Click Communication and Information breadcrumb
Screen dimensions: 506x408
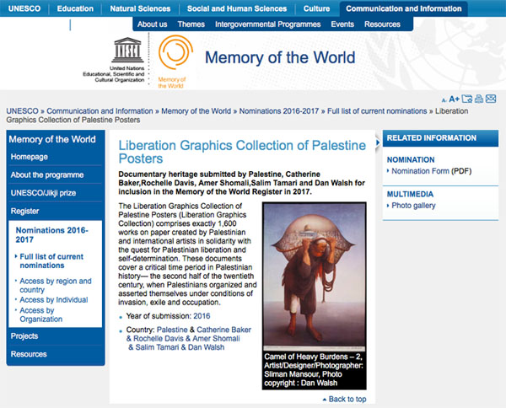pyautogui.click(x=100, y=111)
